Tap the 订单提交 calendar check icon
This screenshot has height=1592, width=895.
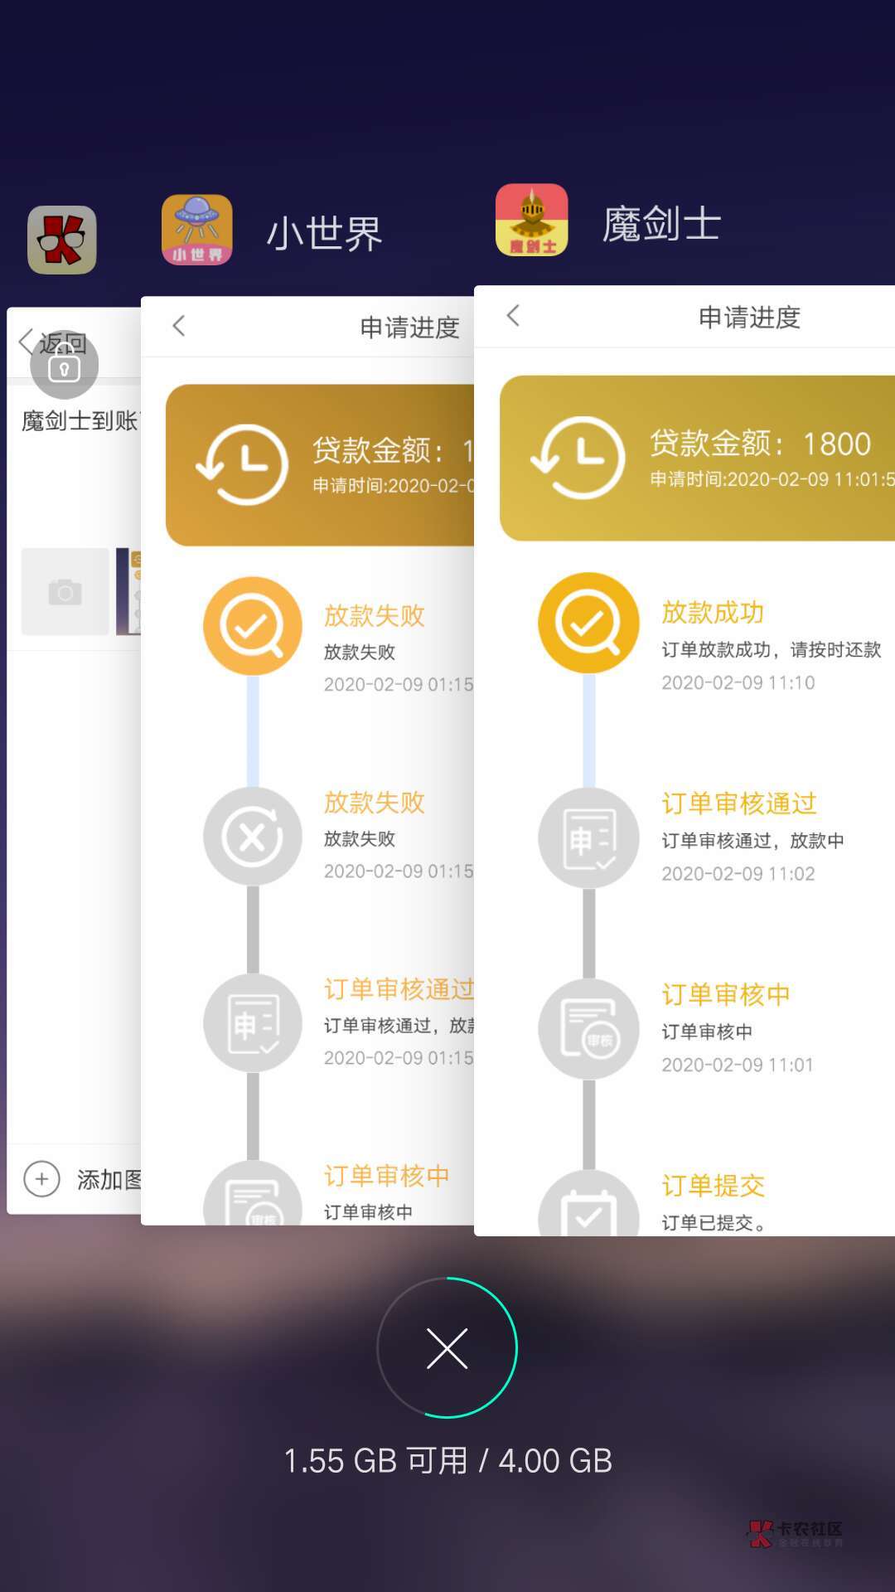588,1206
